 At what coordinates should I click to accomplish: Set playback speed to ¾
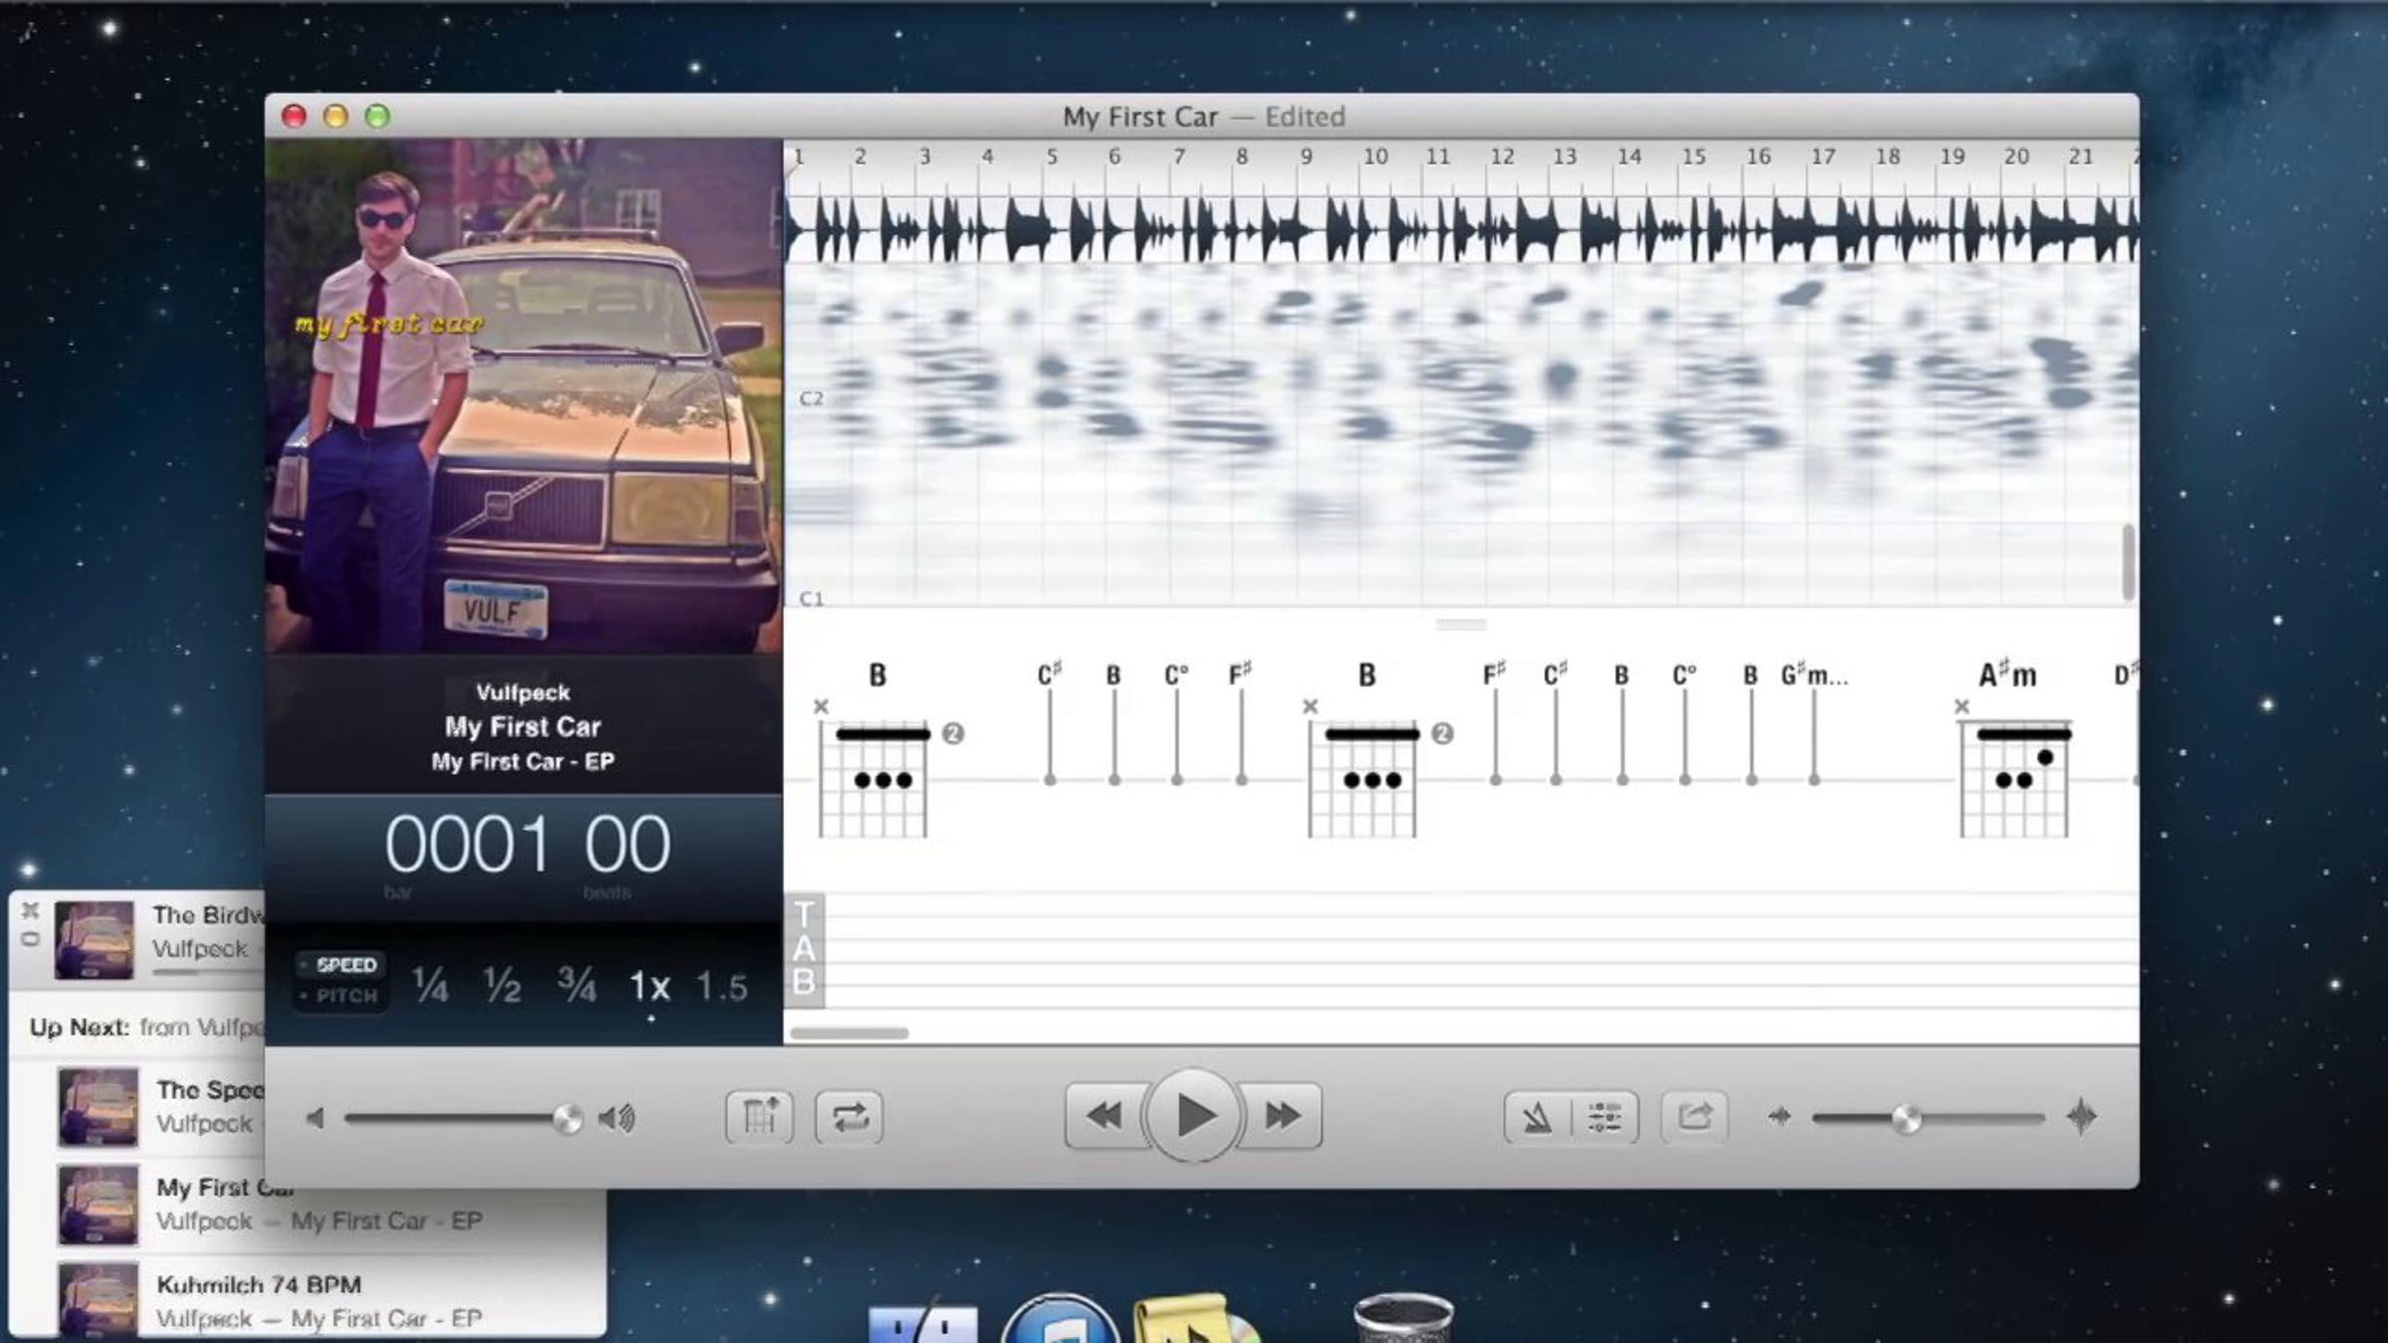577,986
